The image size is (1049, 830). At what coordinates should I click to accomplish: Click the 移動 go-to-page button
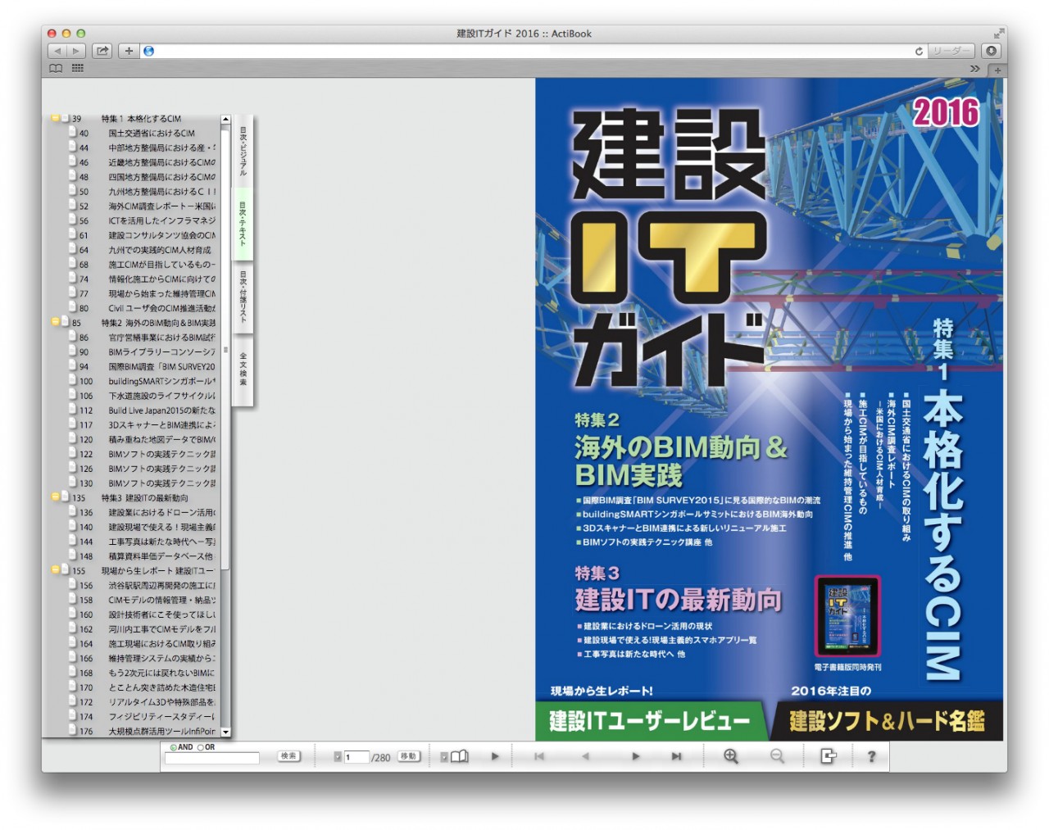pyautogui.click(x=408, y=756)
